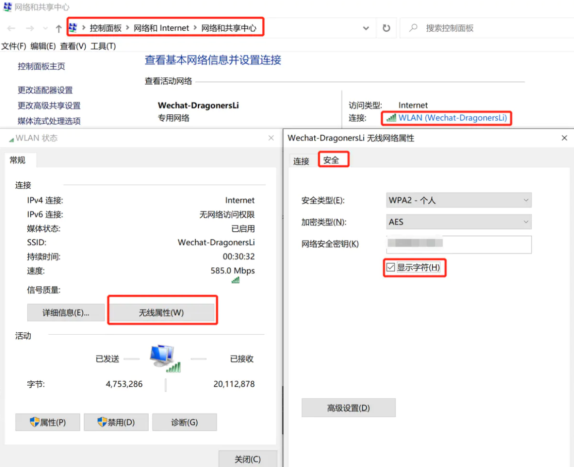Viewport: 574px width, 467px height.
Task: Expand the address bar history dropdown
Action: coord(366,28)
